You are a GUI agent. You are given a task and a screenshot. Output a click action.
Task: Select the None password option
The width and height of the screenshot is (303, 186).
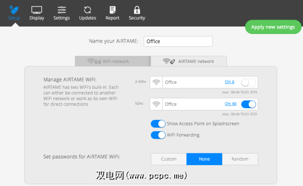click(204, 159)
